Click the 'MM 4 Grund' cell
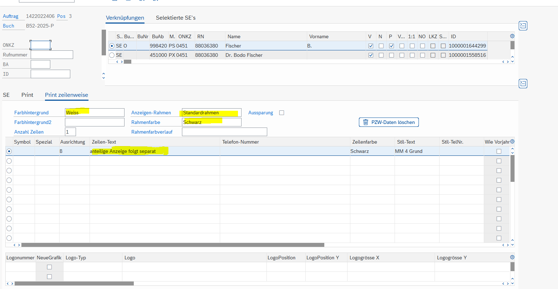558x289 pixels. 417,151
